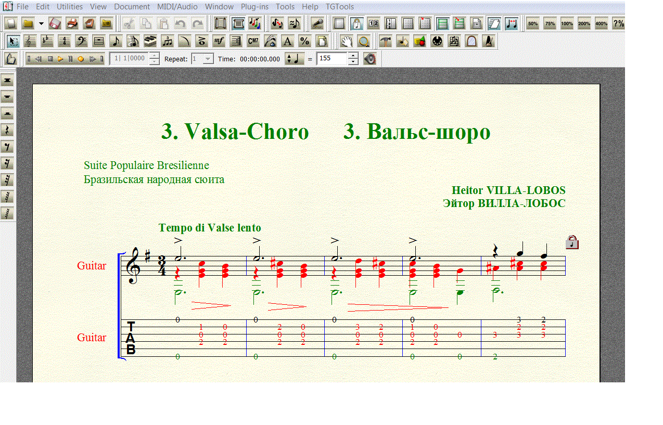663x425 pixels.
Task: Select the Articulation tool
Action: point(201,41)
